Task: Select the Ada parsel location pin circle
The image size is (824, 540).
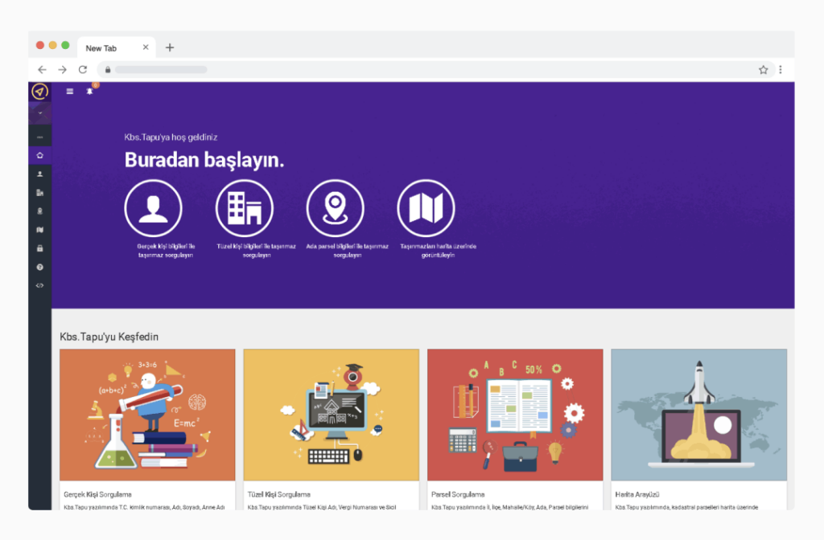Action: click(336, 208)
